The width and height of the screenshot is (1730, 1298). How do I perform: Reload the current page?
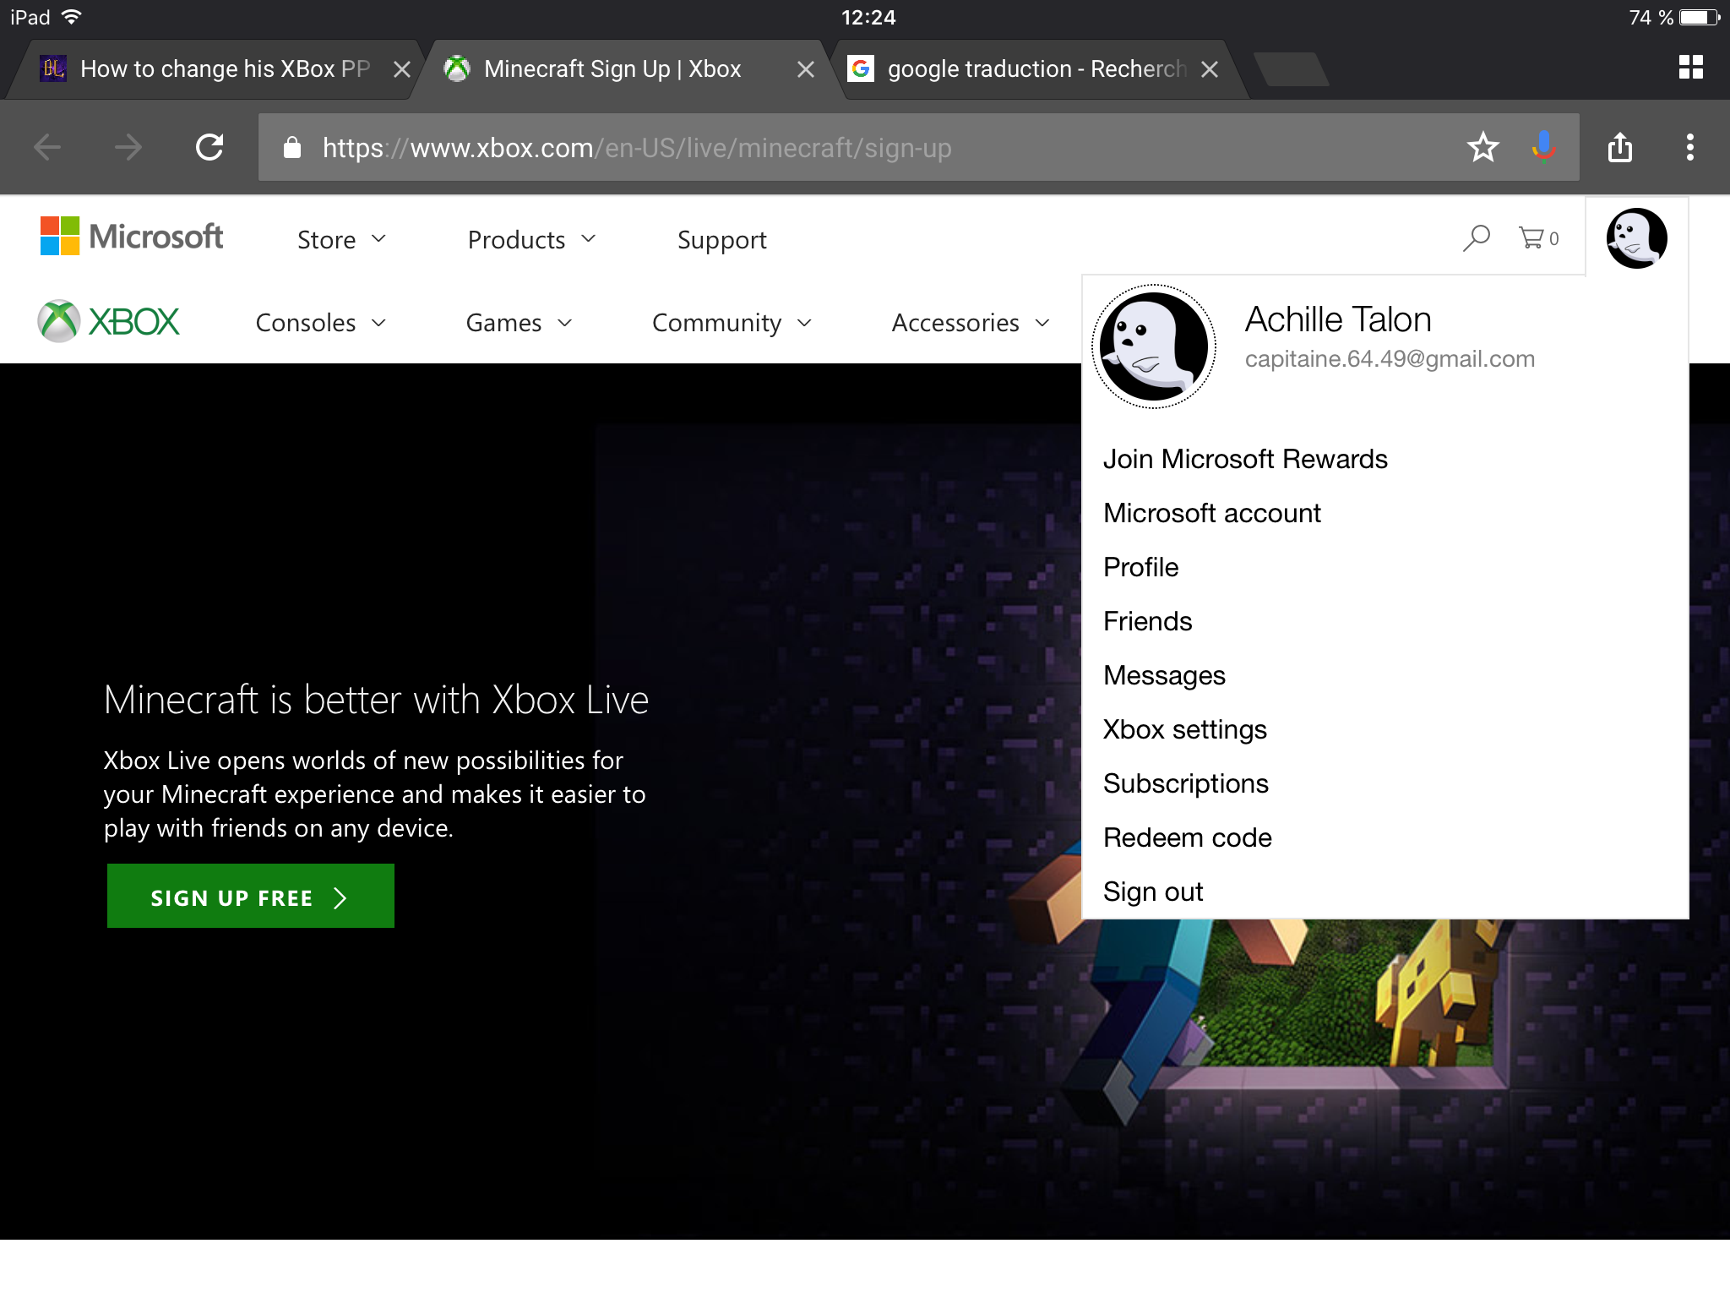coord(209,147)
